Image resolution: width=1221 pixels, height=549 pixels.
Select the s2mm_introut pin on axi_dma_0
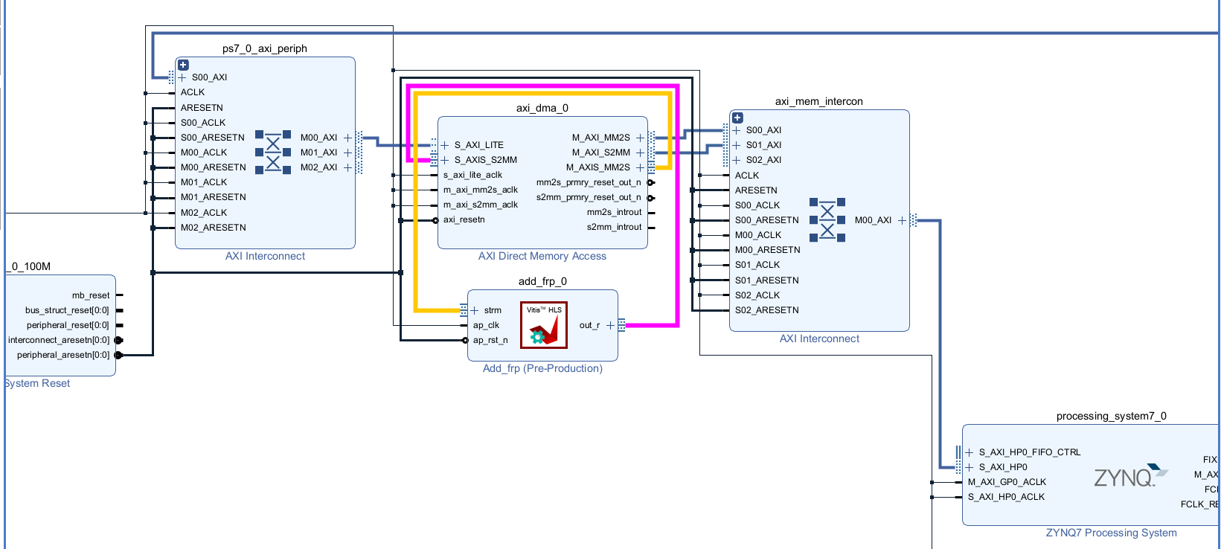coord(614,227)
